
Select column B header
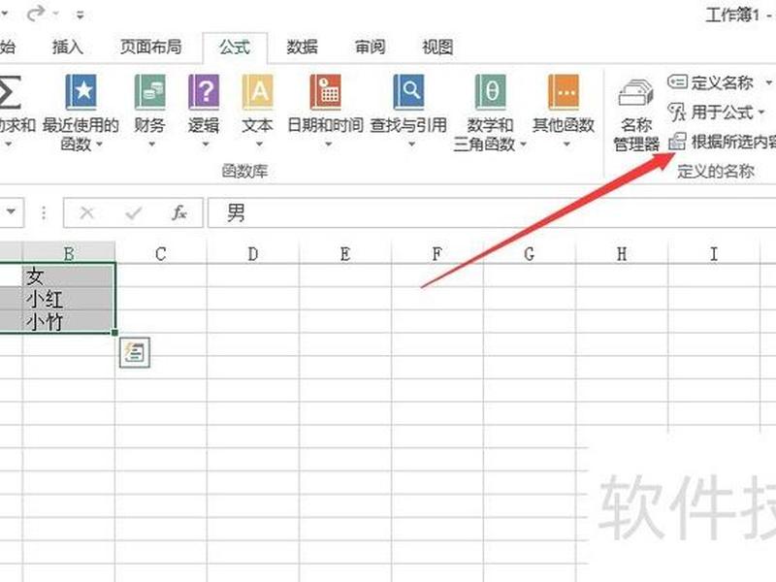(69, 253)
